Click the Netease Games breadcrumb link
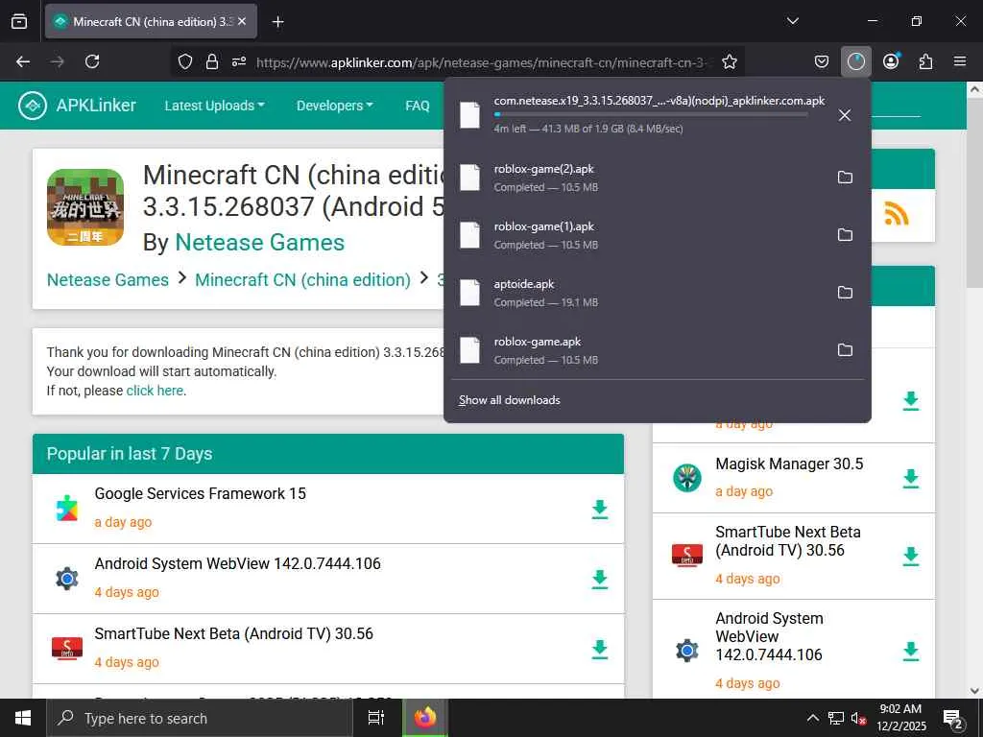The height and width of the screenshot is (737, 983). (108, 279)
